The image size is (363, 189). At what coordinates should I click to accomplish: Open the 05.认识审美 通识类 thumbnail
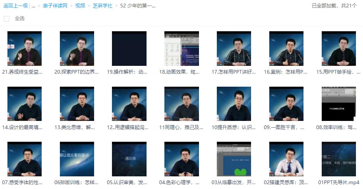(129, 159)
